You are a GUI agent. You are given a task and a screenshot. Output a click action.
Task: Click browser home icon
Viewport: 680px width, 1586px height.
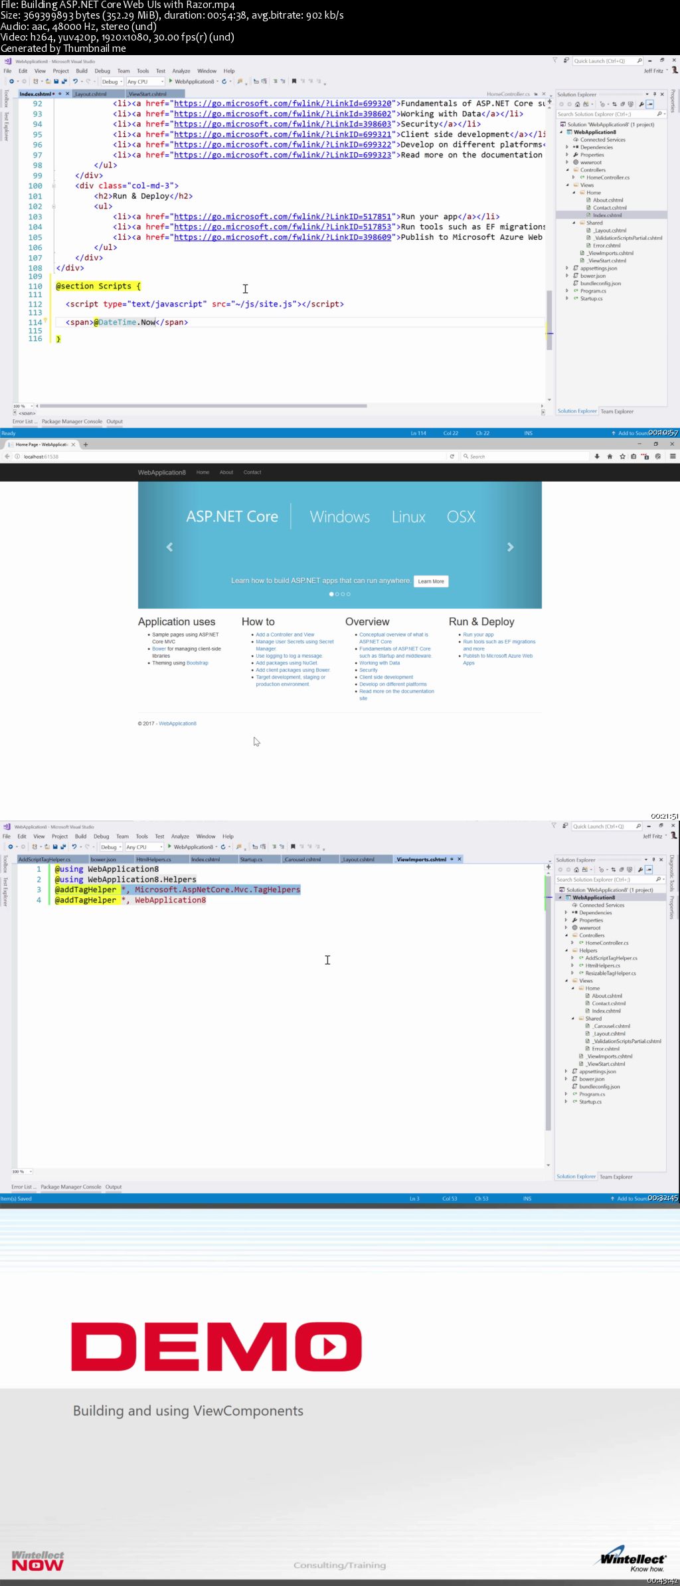610,456
